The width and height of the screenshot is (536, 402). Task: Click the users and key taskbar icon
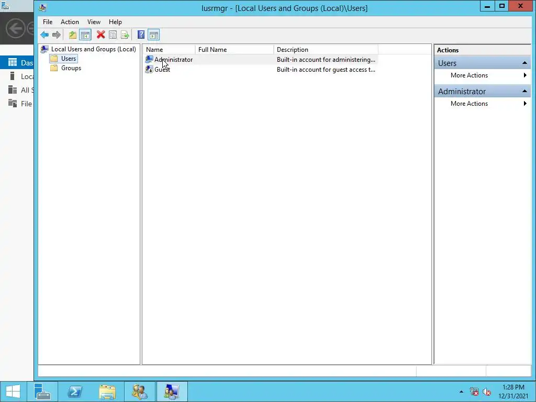[x=140, y=392]
